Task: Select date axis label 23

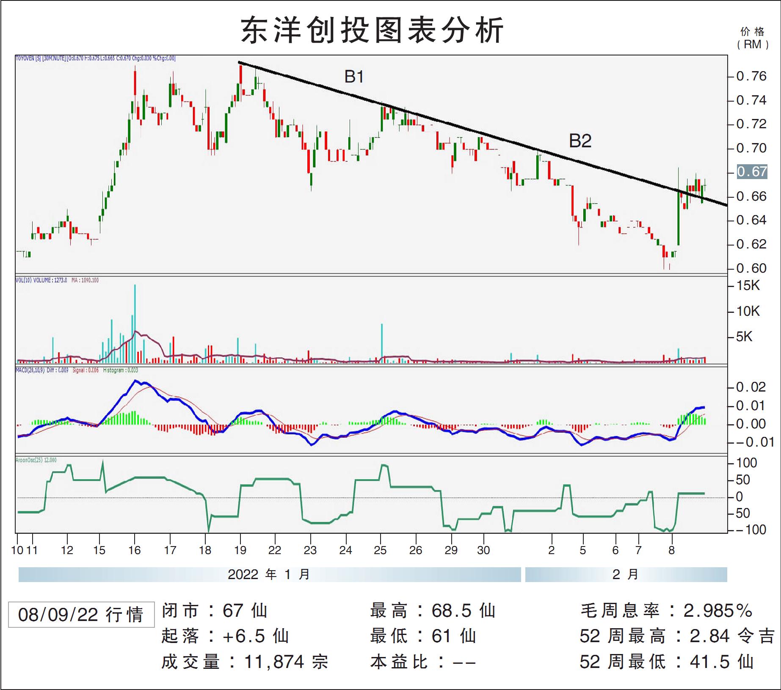Action: (x=310, y=550)
